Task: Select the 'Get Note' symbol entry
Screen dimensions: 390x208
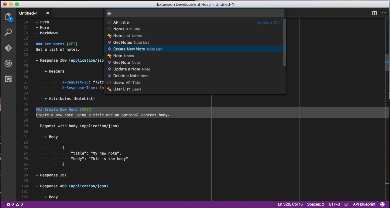Action: tap(193, 62)
